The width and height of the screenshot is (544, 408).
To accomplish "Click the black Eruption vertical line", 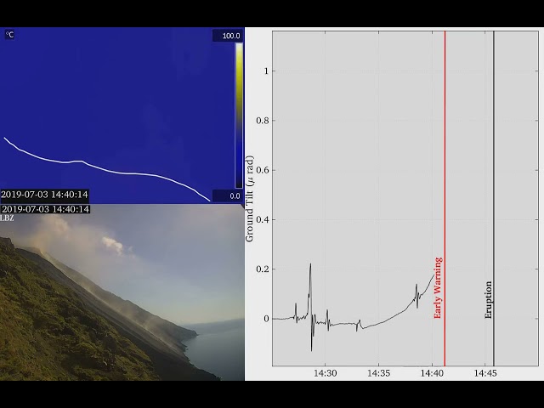I will pyautogui.click(x=494, y=198).
